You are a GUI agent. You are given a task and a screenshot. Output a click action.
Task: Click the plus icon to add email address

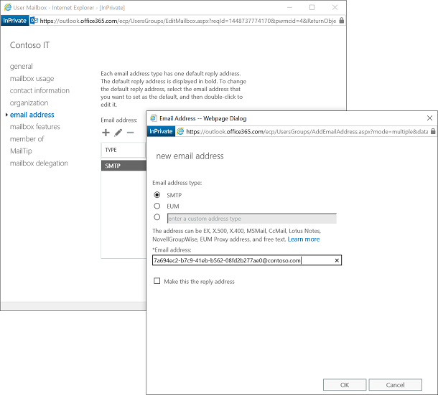click(x=106, y=133)
